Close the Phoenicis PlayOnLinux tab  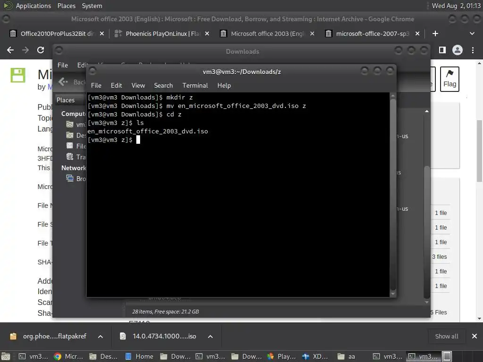coord(207,33)
